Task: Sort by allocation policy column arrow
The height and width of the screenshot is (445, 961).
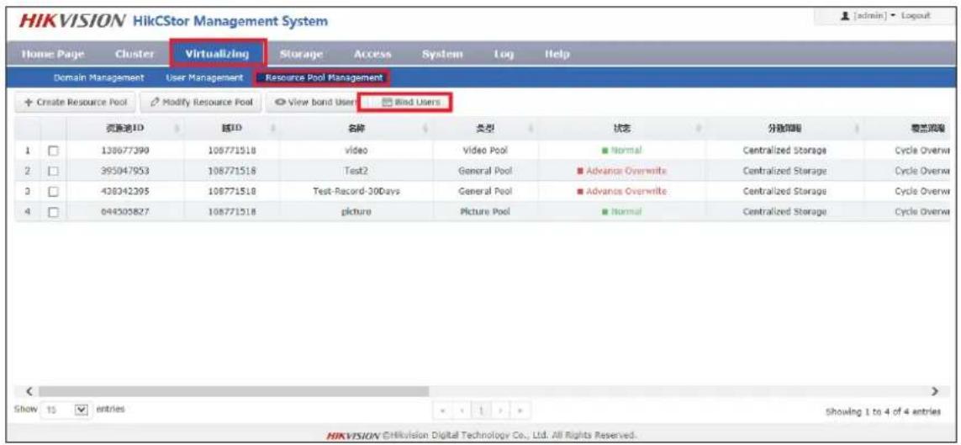Action: 858,128
